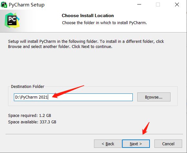Go to the previous step with Back

tap(108, 144)
